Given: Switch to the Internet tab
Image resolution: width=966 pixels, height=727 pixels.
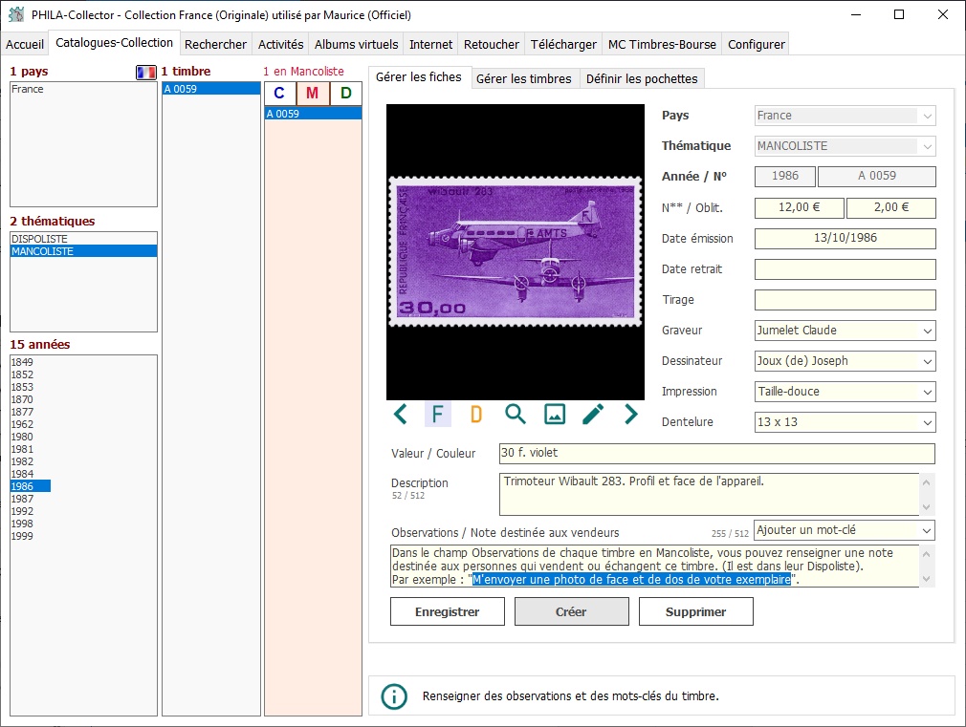Looking at the screenshot, I should (x=430, y=44).
